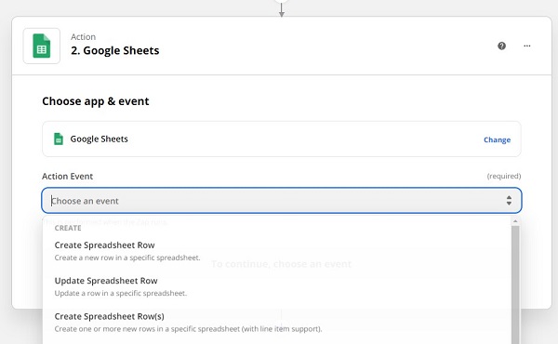Click the Choose app & event heading
The height and width of the screenshot is (344, 558).
click(x=96, y=101)
